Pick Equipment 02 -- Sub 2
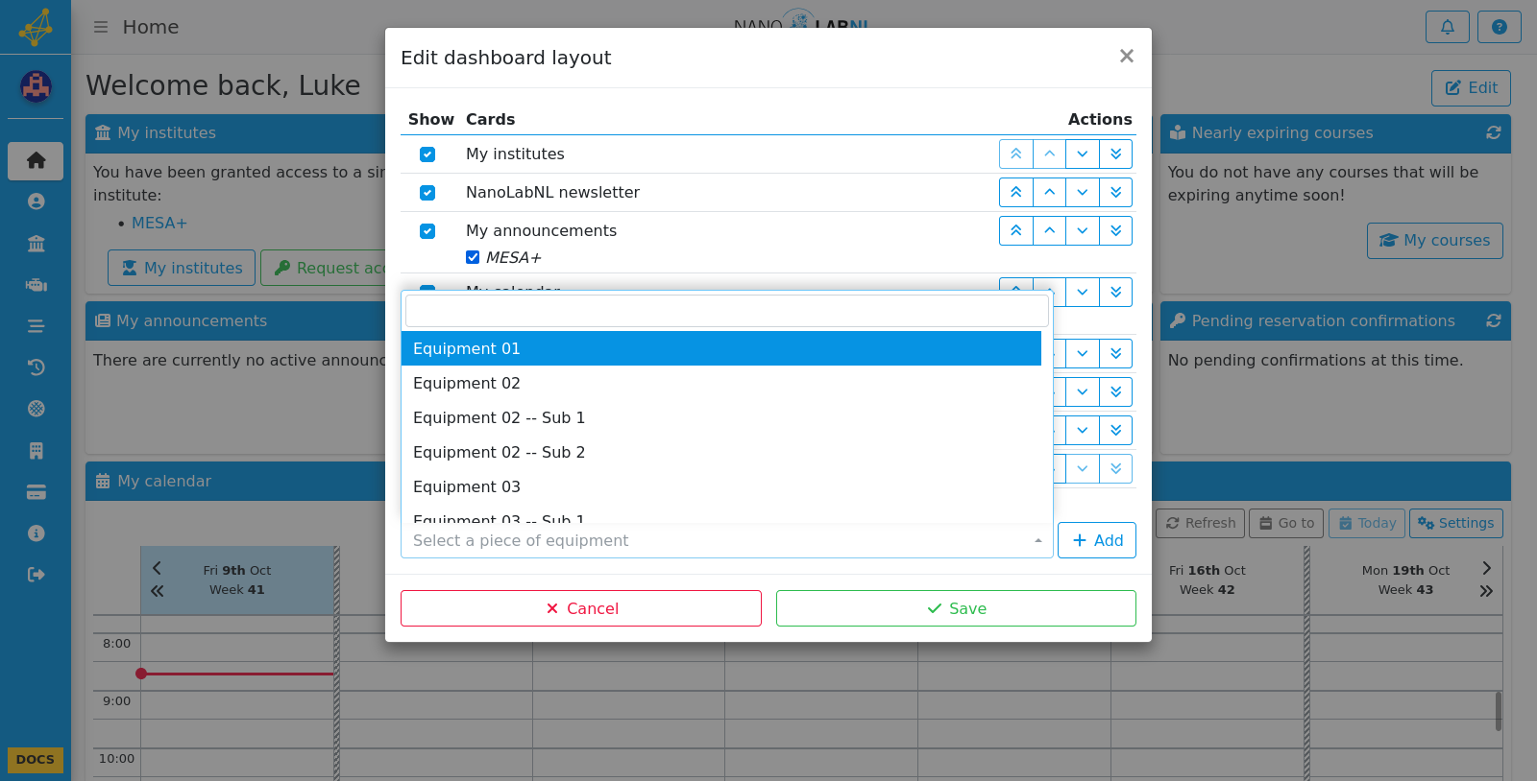1537x781 pixels. [x=721, y=452]
